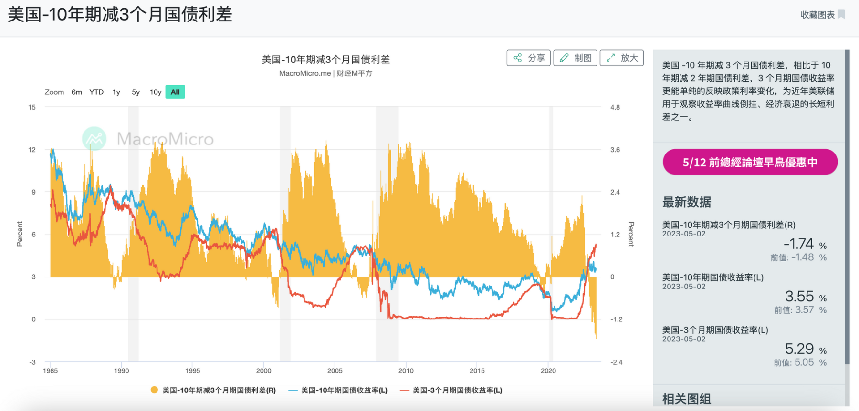The width and height of the screenshot is (859, 411).
Task: Click the MacroMicro.me | 财经M平方 subtitle
Action: 325,73
